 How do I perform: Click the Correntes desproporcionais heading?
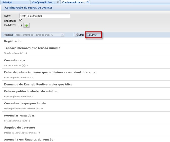pos(25,103)
